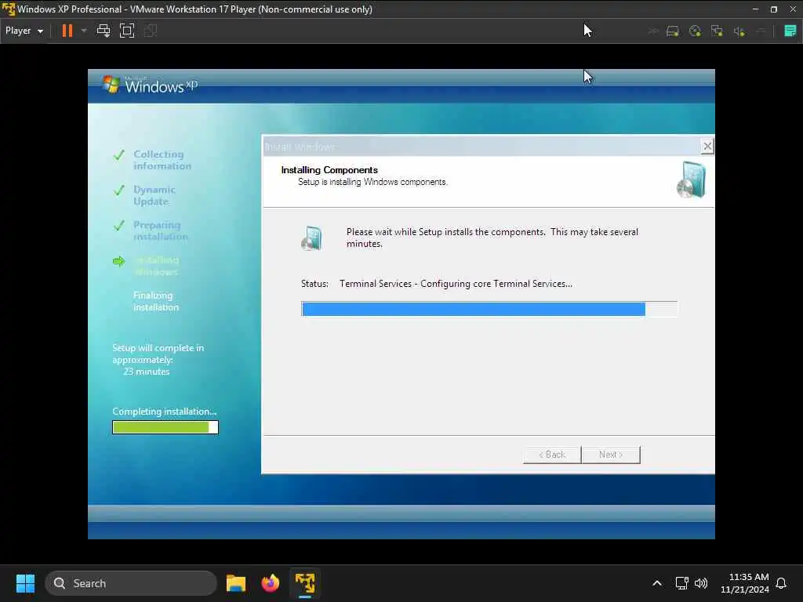This screenshot has height=602, width=803.
Task: Open volume control tray icon
Action: click(x=701, y=583)
